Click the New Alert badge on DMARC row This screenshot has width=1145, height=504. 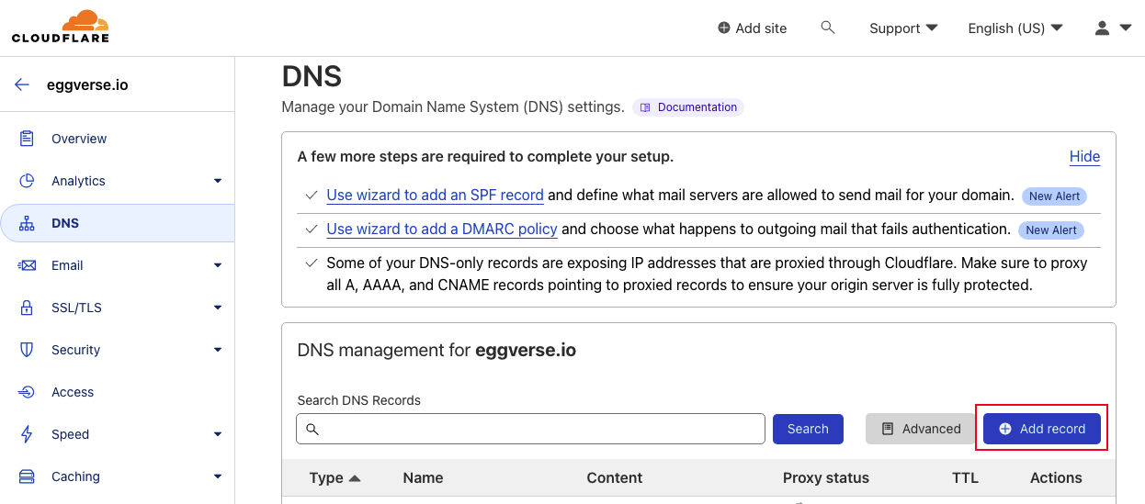coord(1051,230)
